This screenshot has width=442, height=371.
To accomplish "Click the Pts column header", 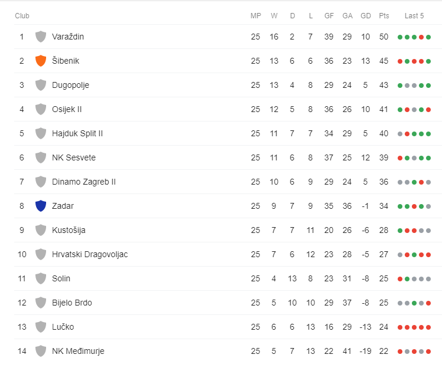I will [384, 16].
